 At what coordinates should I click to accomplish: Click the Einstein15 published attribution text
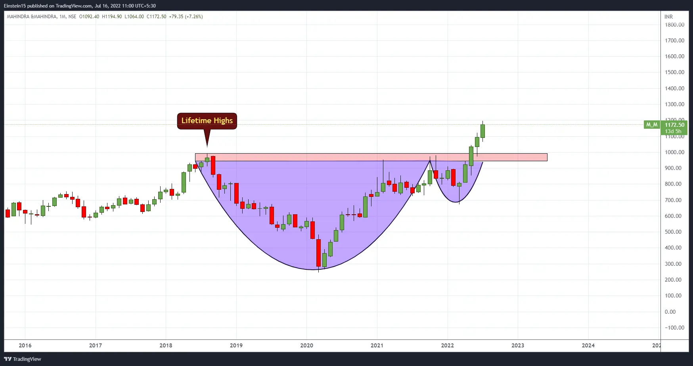pos(79,6)
